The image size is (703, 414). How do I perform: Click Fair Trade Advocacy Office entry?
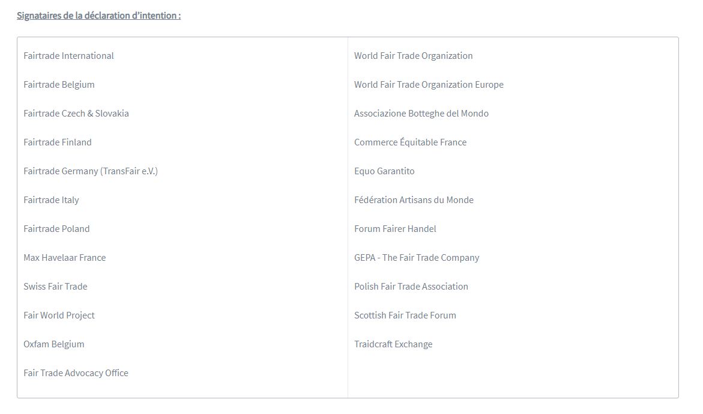76,373
